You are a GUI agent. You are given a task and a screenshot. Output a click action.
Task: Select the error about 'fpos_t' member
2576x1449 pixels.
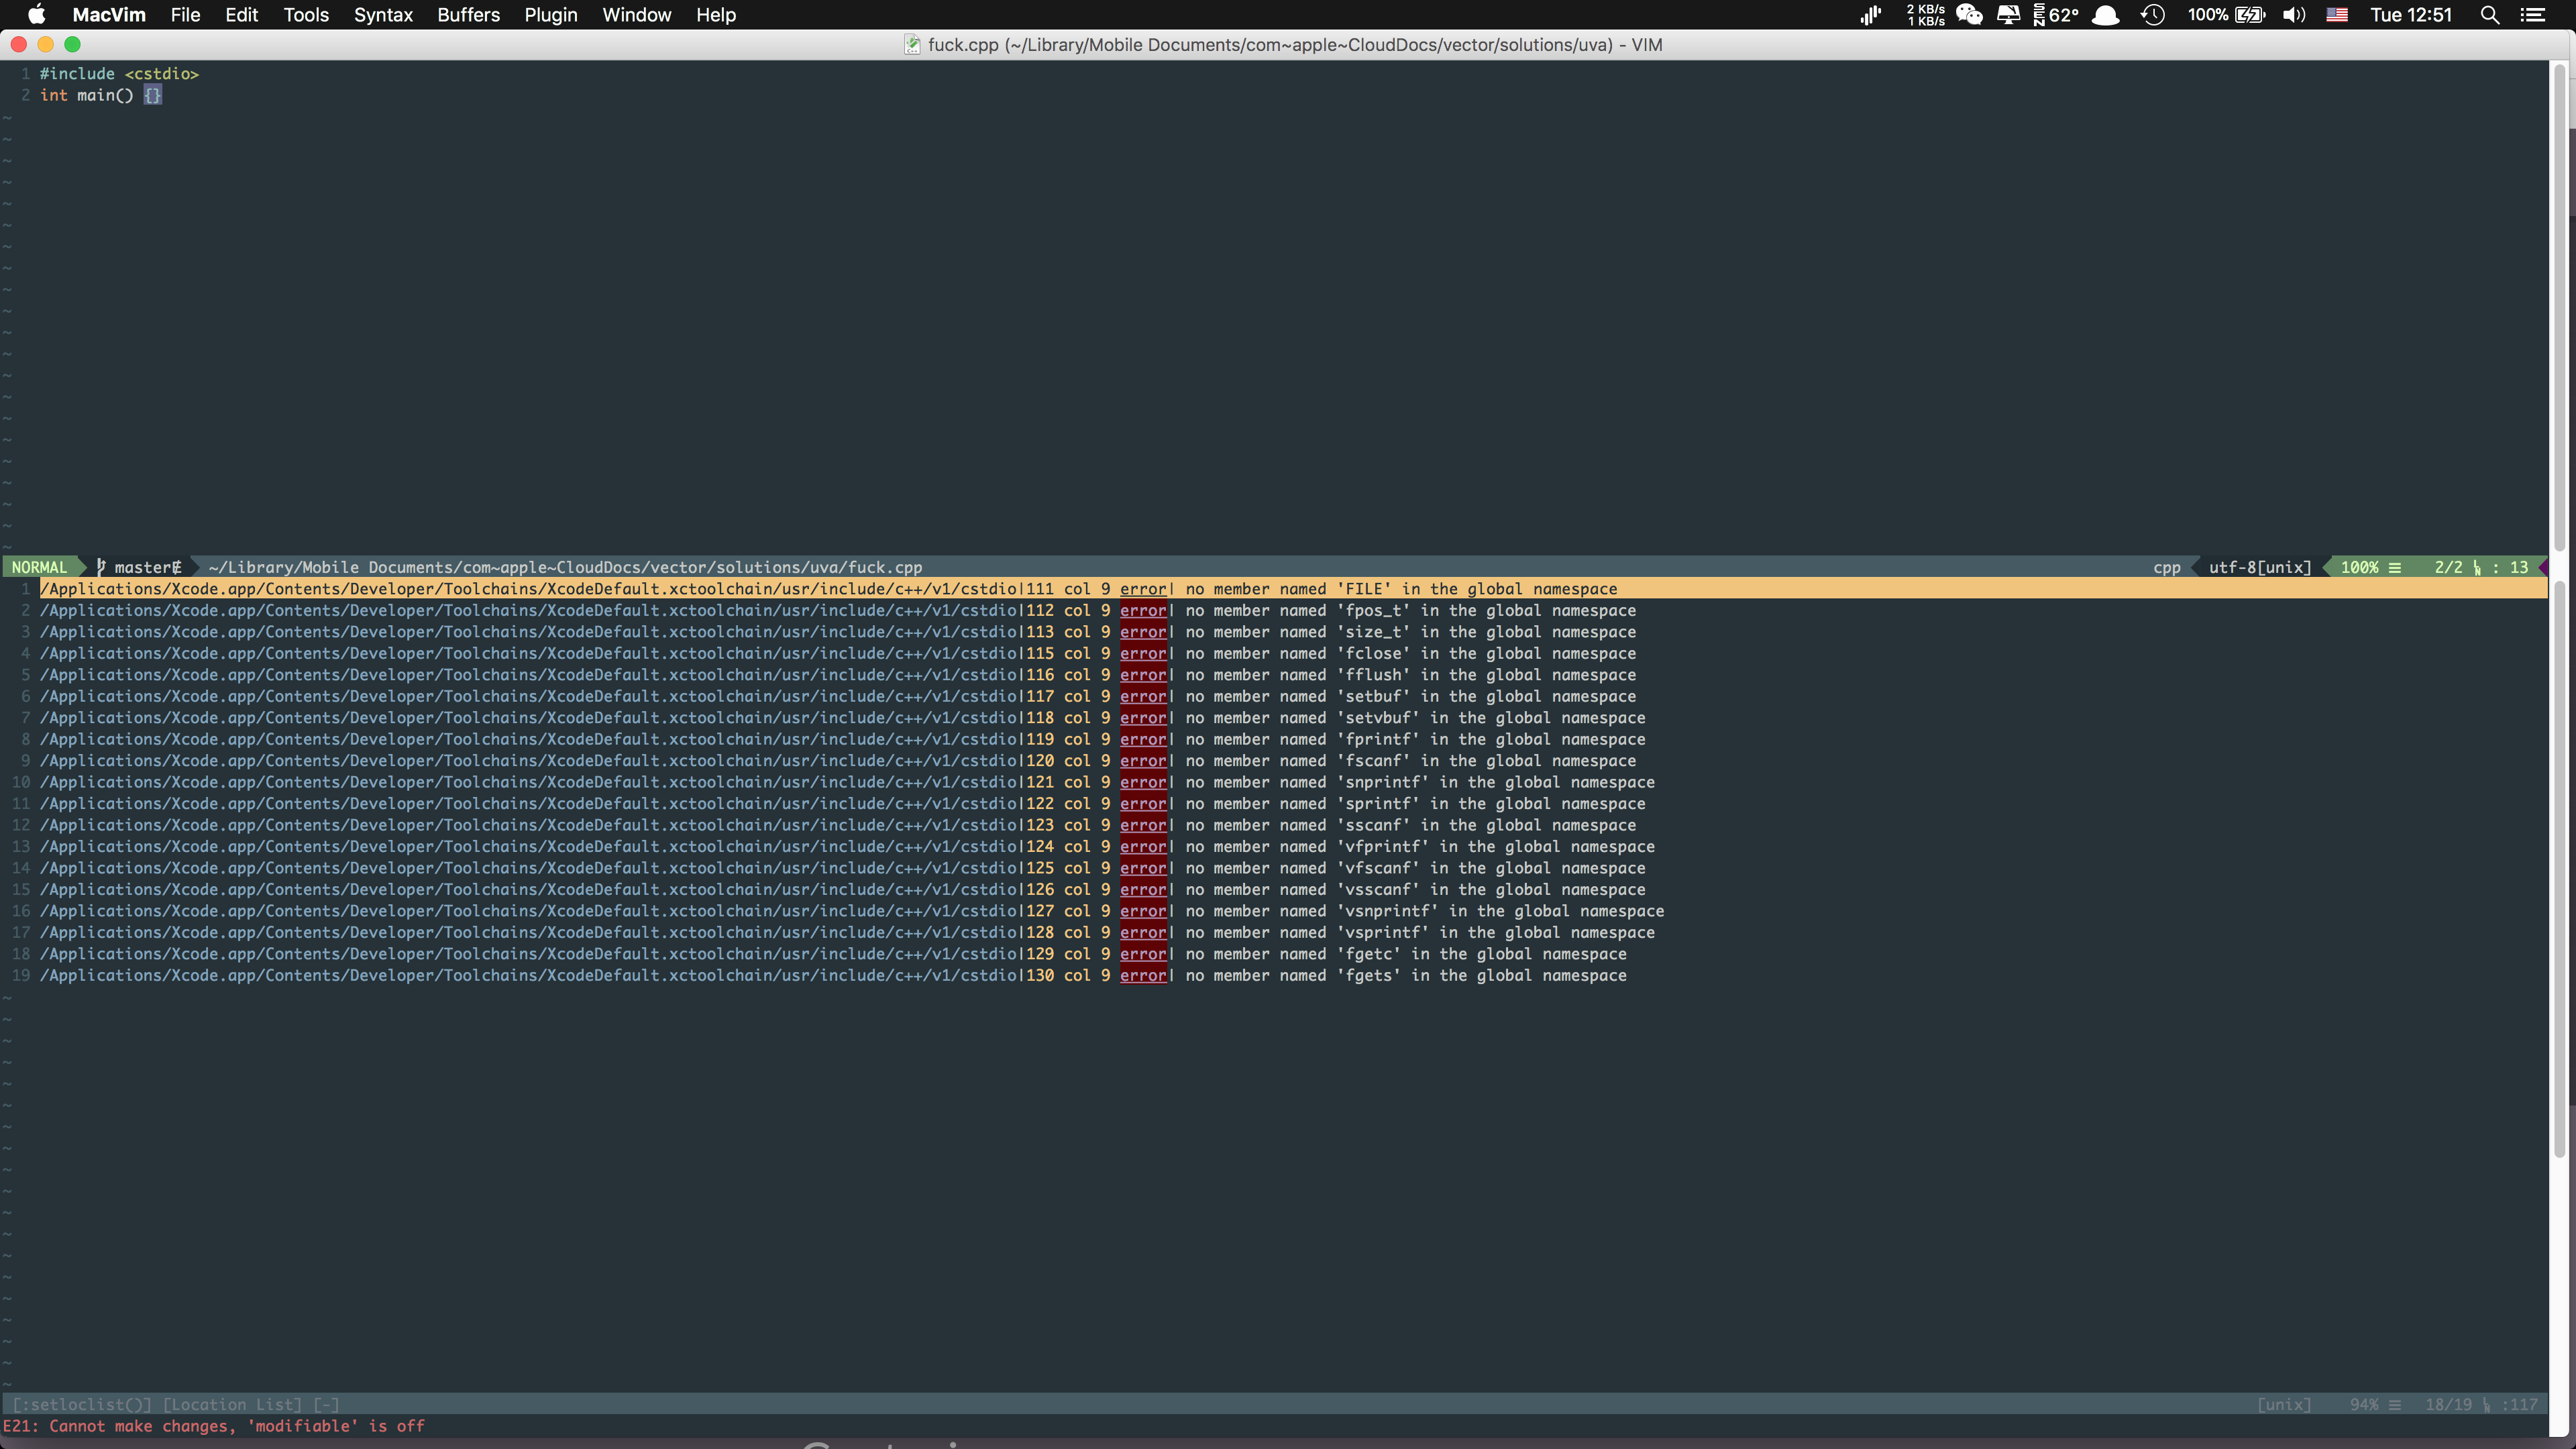click(x=838, y=611)
